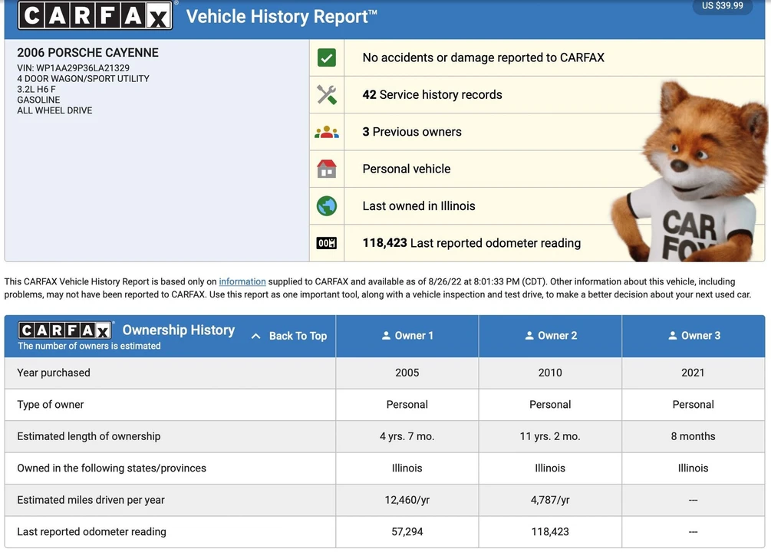Click 'The number of owners is estimated' note
The height and width of the screenshot is (552, 771).
tap(89, 346)
